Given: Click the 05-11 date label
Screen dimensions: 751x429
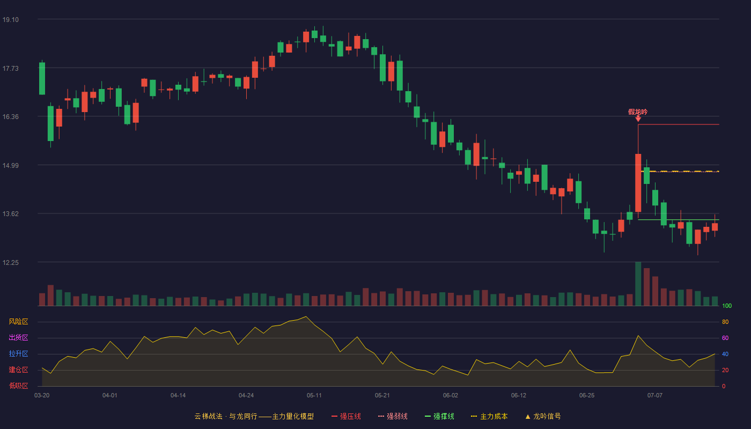Looking at the screenshot, I should (x=314, y=395).
